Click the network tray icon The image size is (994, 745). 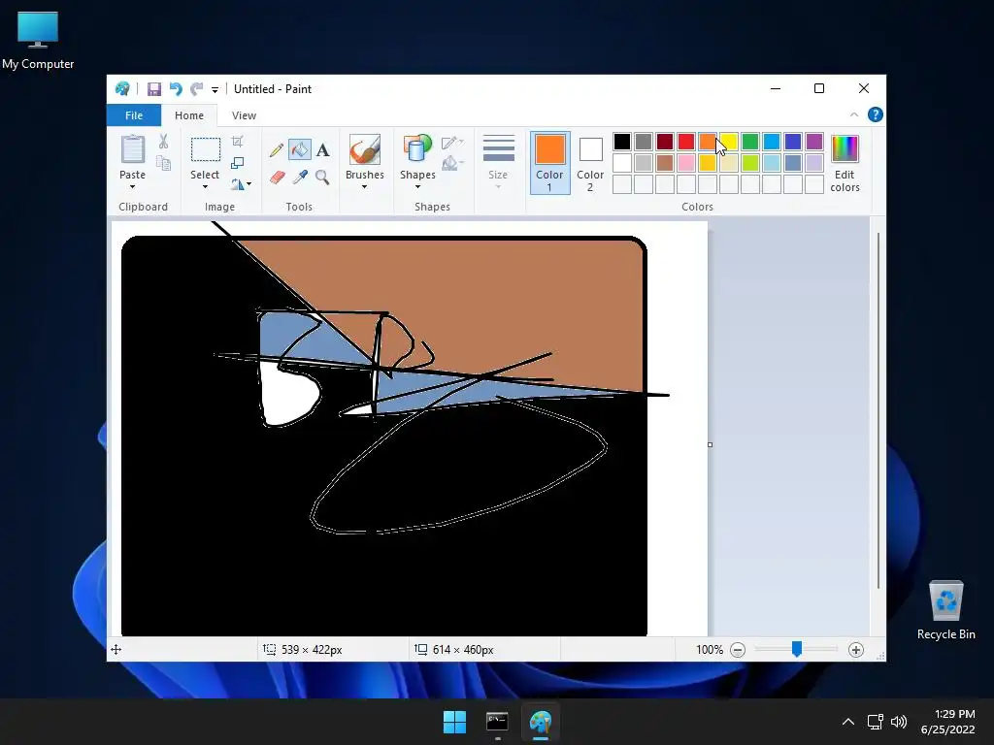(875, 722)
